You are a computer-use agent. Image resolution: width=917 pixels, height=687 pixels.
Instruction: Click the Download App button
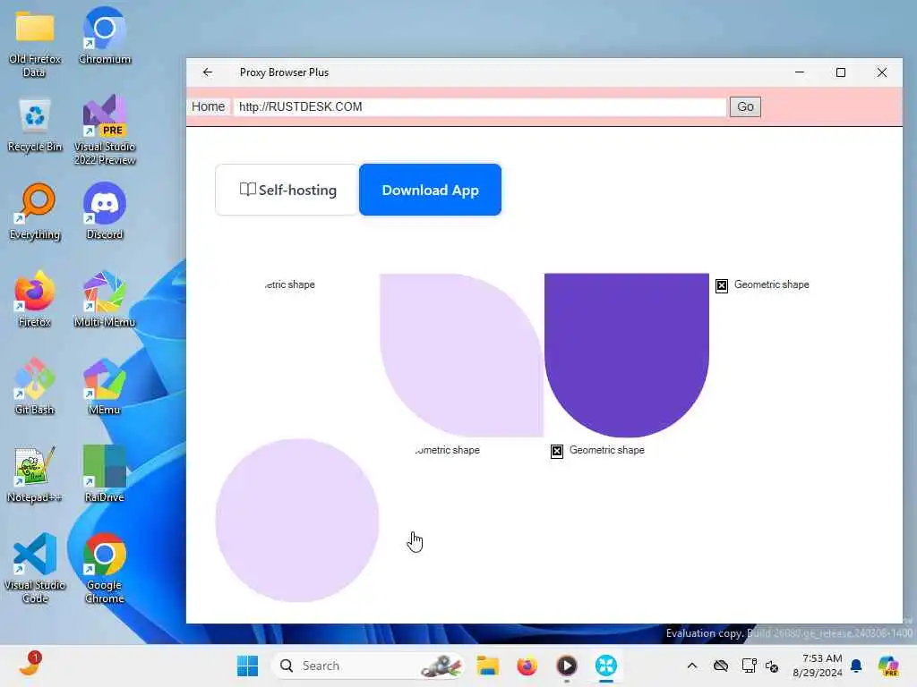click(430, 190)
